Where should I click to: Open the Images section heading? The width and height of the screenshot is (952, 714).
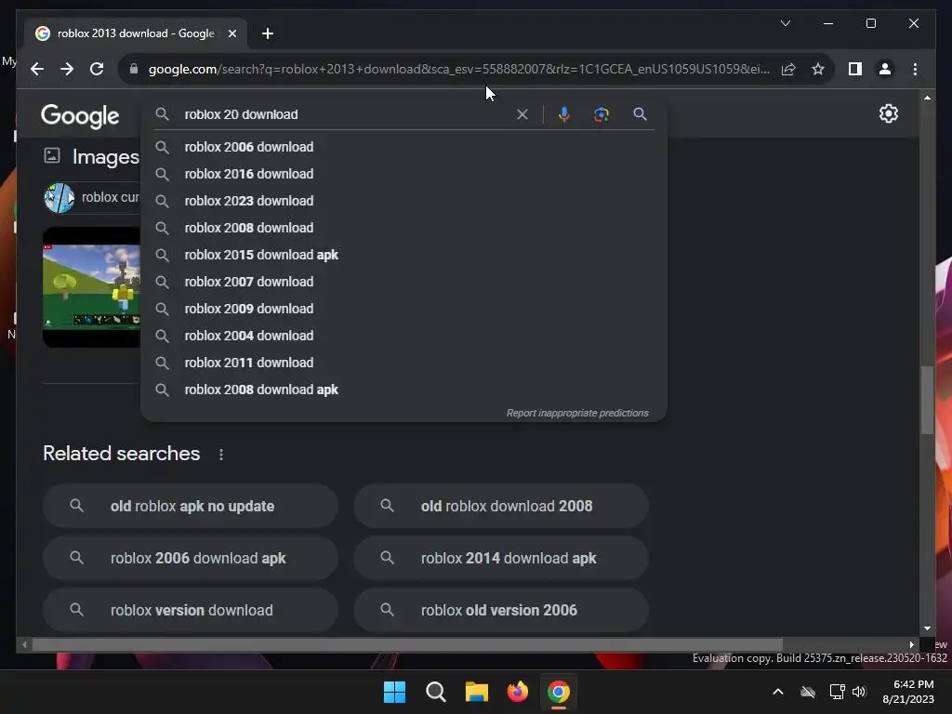(106, 156)
